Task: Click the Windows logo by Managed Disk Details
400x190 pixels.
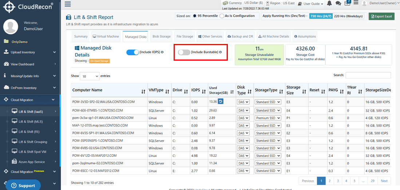Action: click(x=77, y=48)
